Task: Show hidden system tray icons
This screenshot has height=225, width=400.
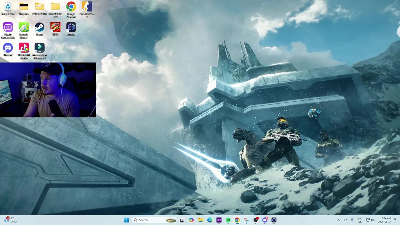Action: pyautogui.click(x=338, y=220)
